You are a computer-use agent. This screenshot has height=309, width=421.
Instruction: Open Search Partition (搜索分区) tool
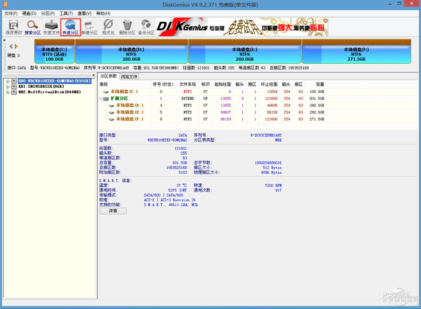[x=32, y=27]
